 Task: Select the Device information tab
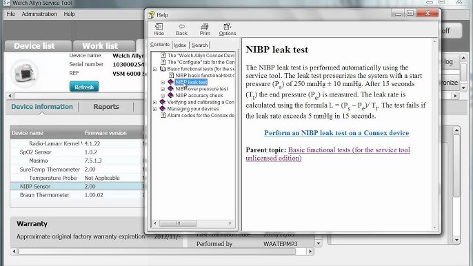pyautogui.click(x=42, y=107)
